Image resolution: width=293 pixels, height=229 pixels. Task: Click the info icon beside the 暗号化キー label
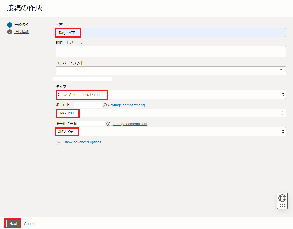pyautogui.click(x=108, y=124)
